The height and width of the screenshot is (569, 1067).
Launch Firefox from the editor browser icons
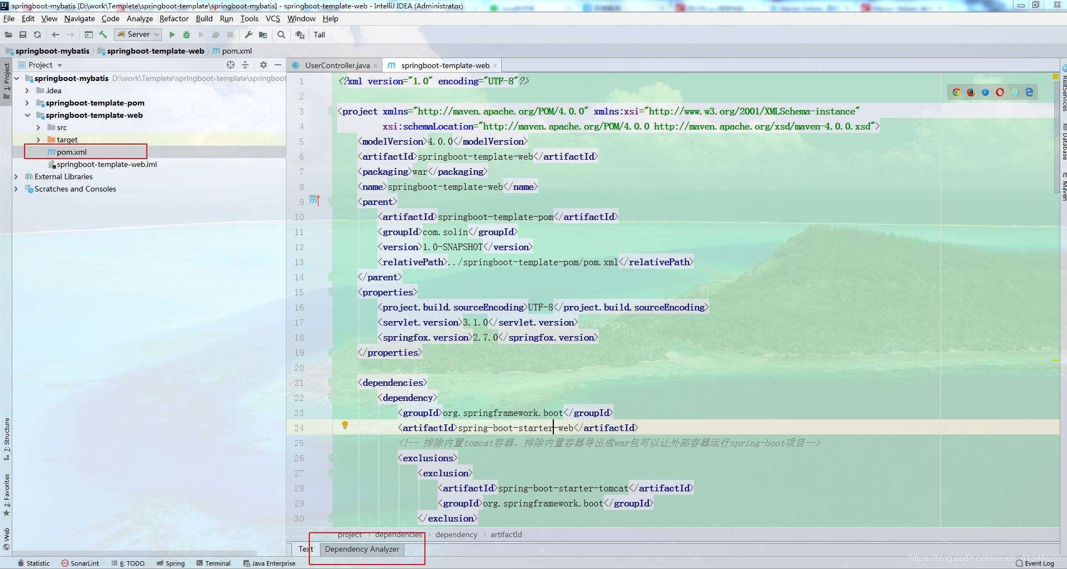[x=970, y=92]
